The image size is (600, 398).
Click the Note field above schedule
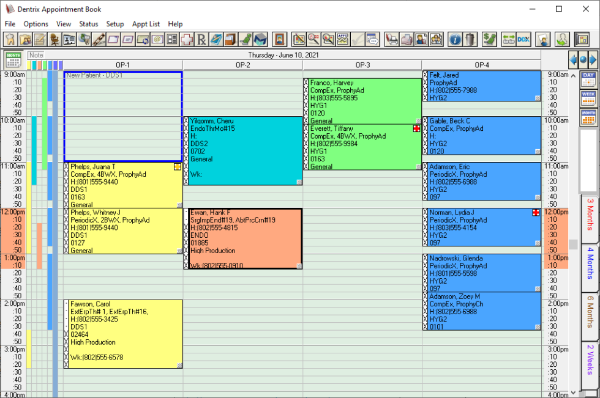point(37,55)
